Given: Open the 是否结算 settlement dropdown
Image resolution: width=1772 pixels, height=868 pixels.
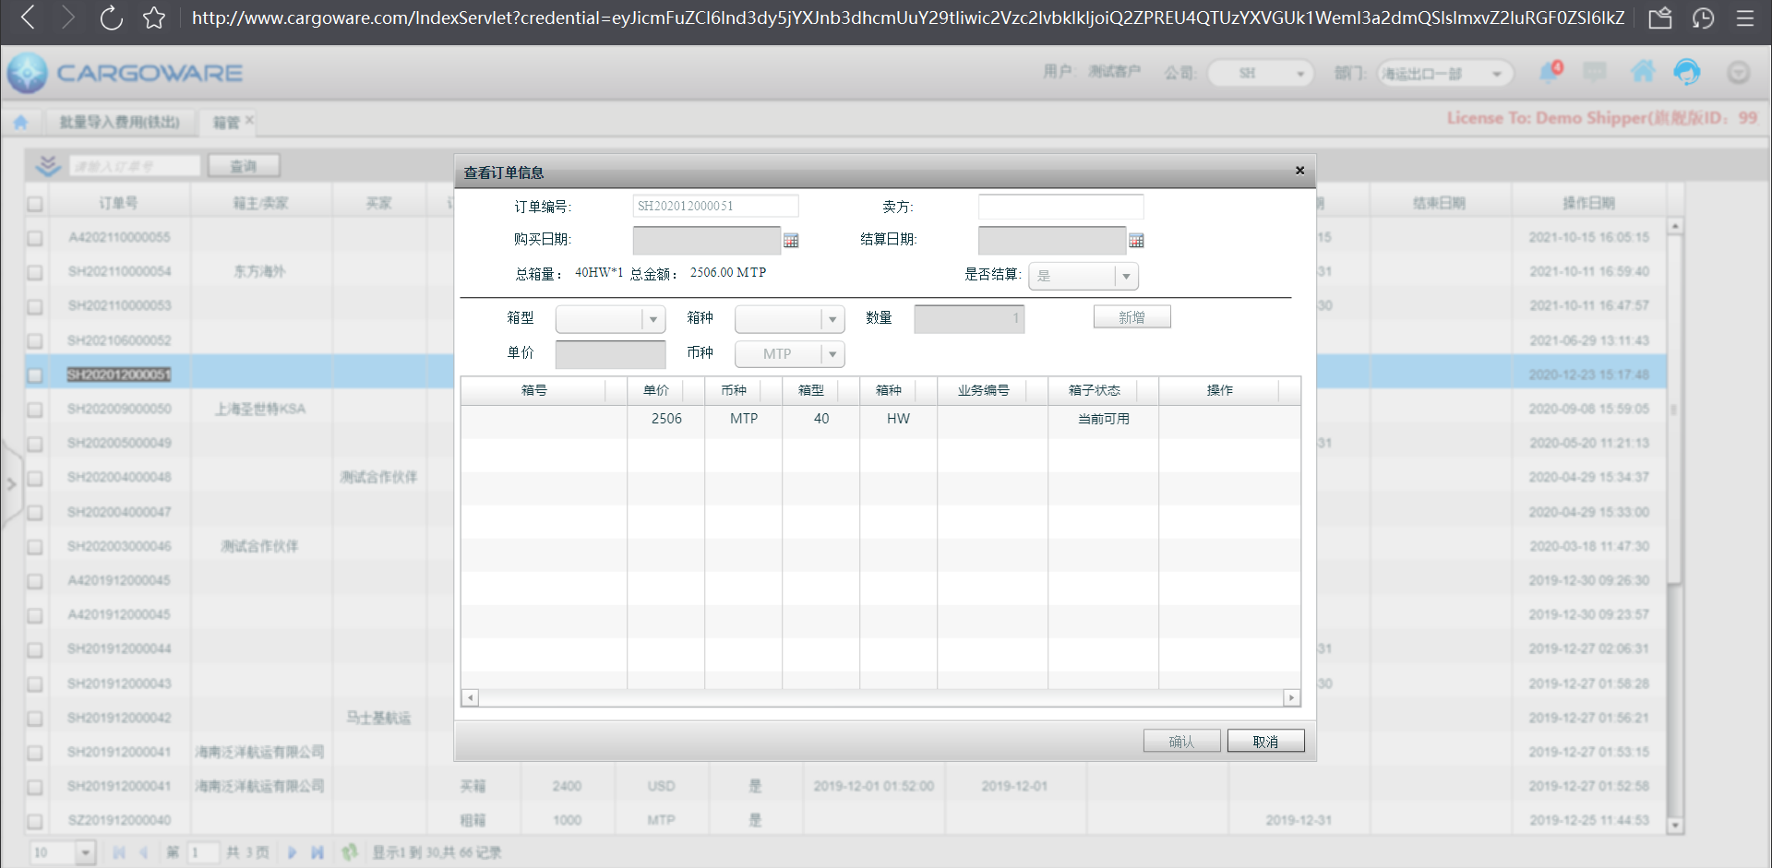Looking at the screenshot, I should 1126,276.
